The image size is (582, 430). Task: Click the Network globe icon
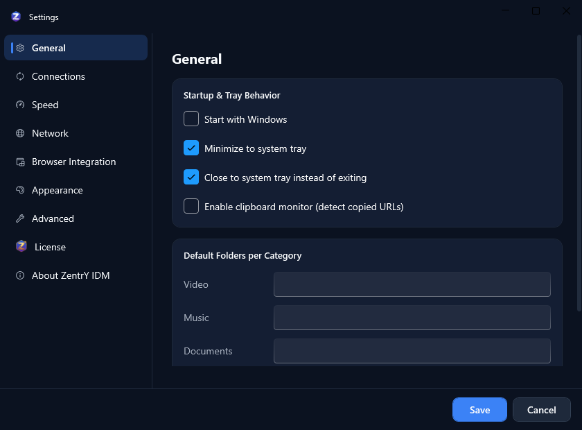point(20,133)
